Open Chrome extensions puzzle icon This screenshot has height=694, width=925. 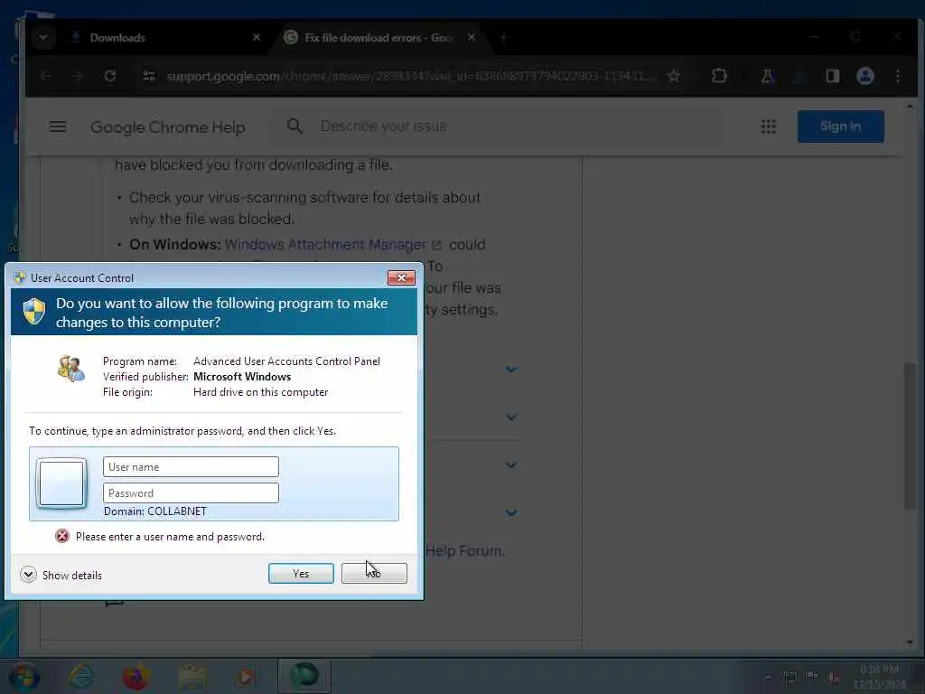tap(719, 76)
